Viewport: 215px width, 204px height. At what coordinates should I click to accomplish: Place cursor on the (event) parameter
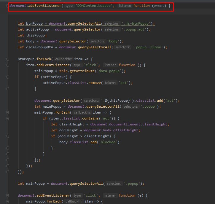159,6
